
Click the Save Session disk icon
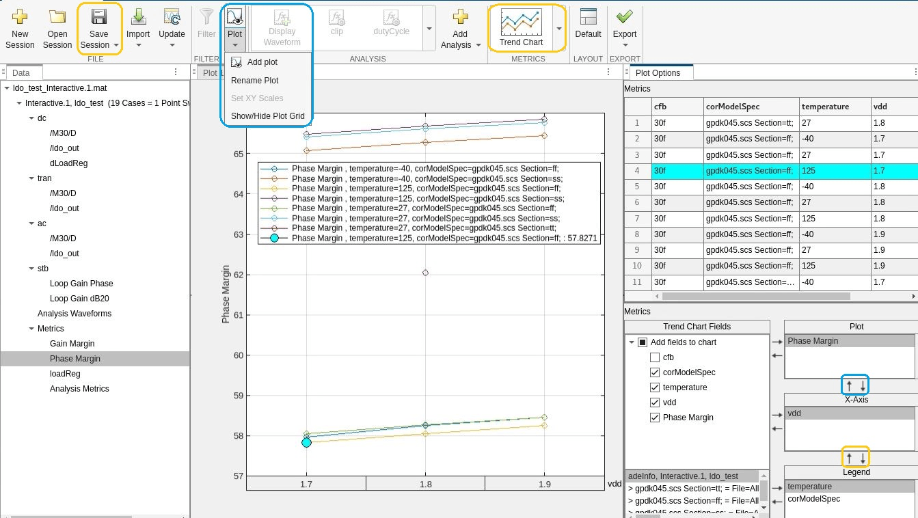[99, 16]
